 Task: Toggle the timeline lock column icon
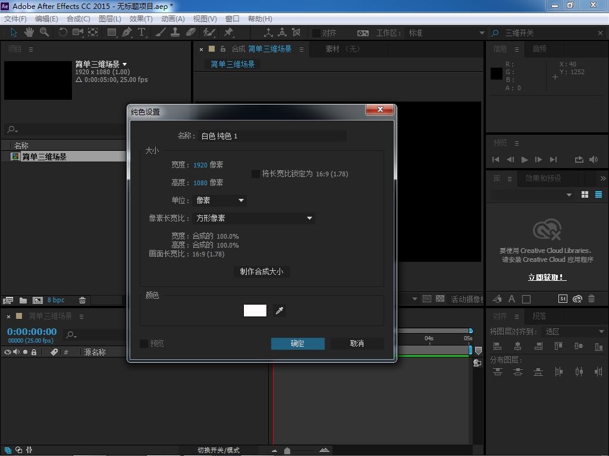tap(34, 352)
